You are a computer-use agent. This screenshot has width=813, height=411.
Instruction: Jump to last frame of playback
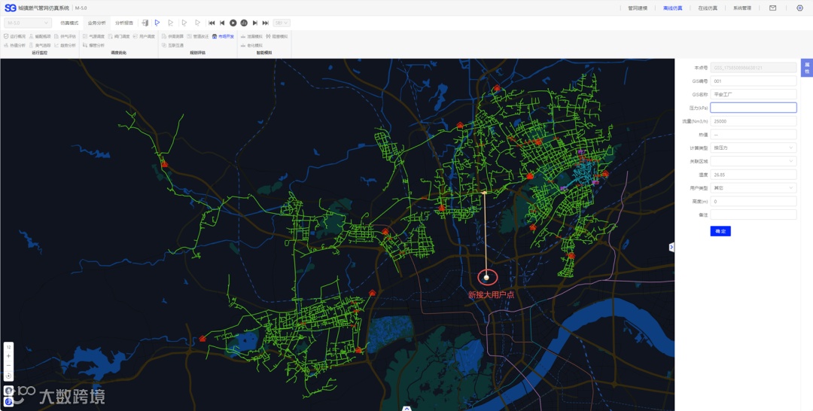pyautogui.click(x=266, y=23)
